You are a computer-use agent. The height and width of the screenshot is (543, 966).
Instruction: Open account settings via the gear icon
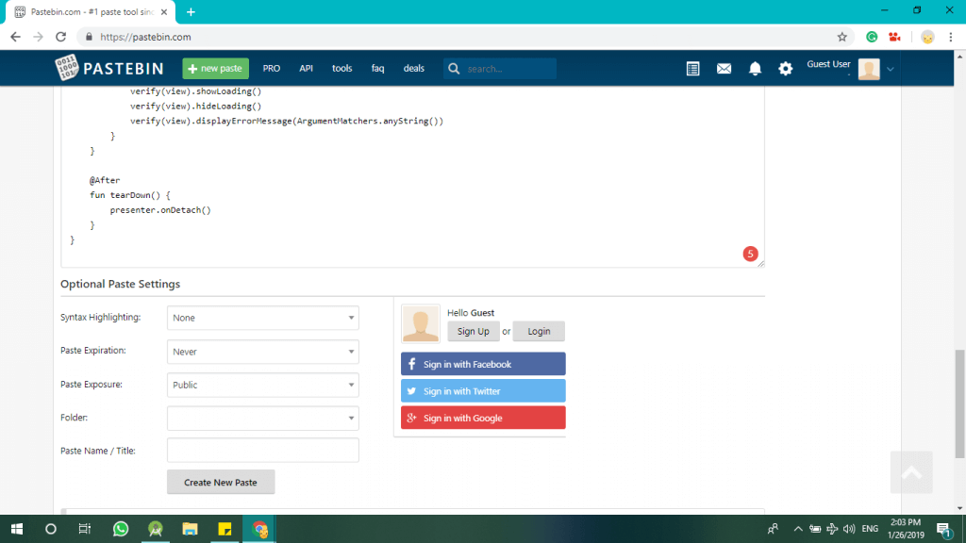(x=785, y=68)
